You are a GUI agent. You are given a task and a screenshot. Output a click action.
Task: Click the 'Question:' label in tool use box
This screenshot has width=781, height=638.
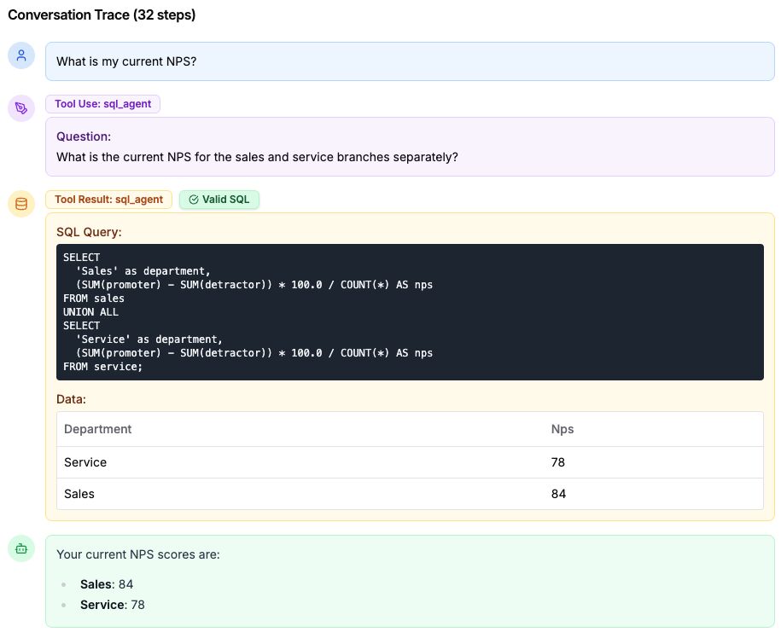point(84,136)
